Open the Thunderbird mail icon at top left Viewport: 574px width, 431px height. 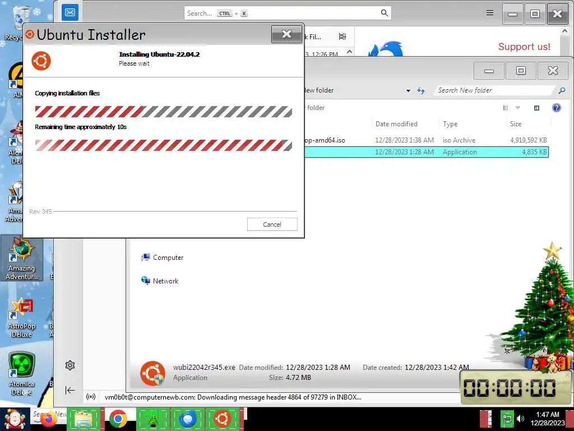pos(70,13)
